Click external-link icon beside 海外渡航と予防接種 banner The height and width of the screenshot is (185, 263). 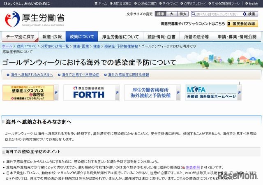click(x=178, y=92)
